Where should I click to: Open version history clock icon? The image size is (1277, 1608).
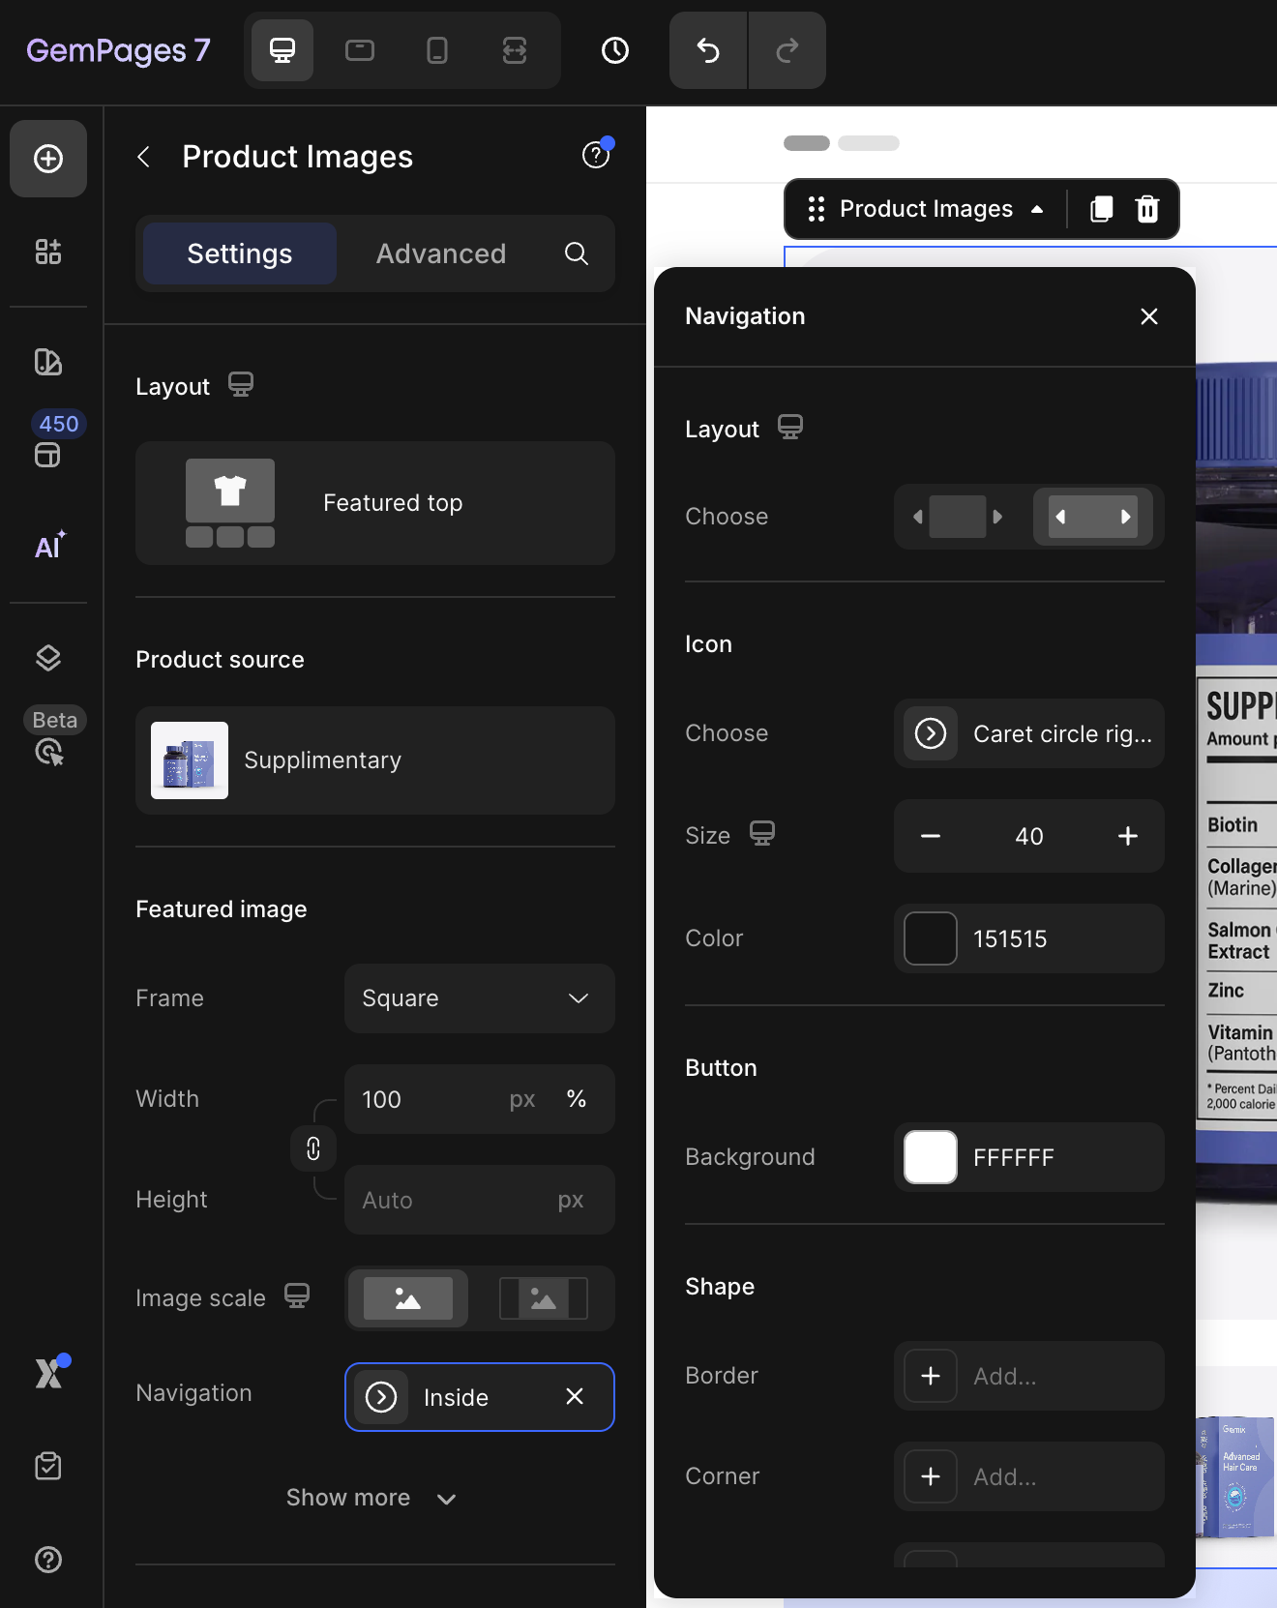click(x=615, y=50)
